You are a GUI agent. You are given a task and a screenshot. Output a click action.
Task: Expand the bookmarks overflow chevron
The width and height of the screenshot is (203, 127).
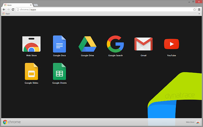(x=199, y=14)
